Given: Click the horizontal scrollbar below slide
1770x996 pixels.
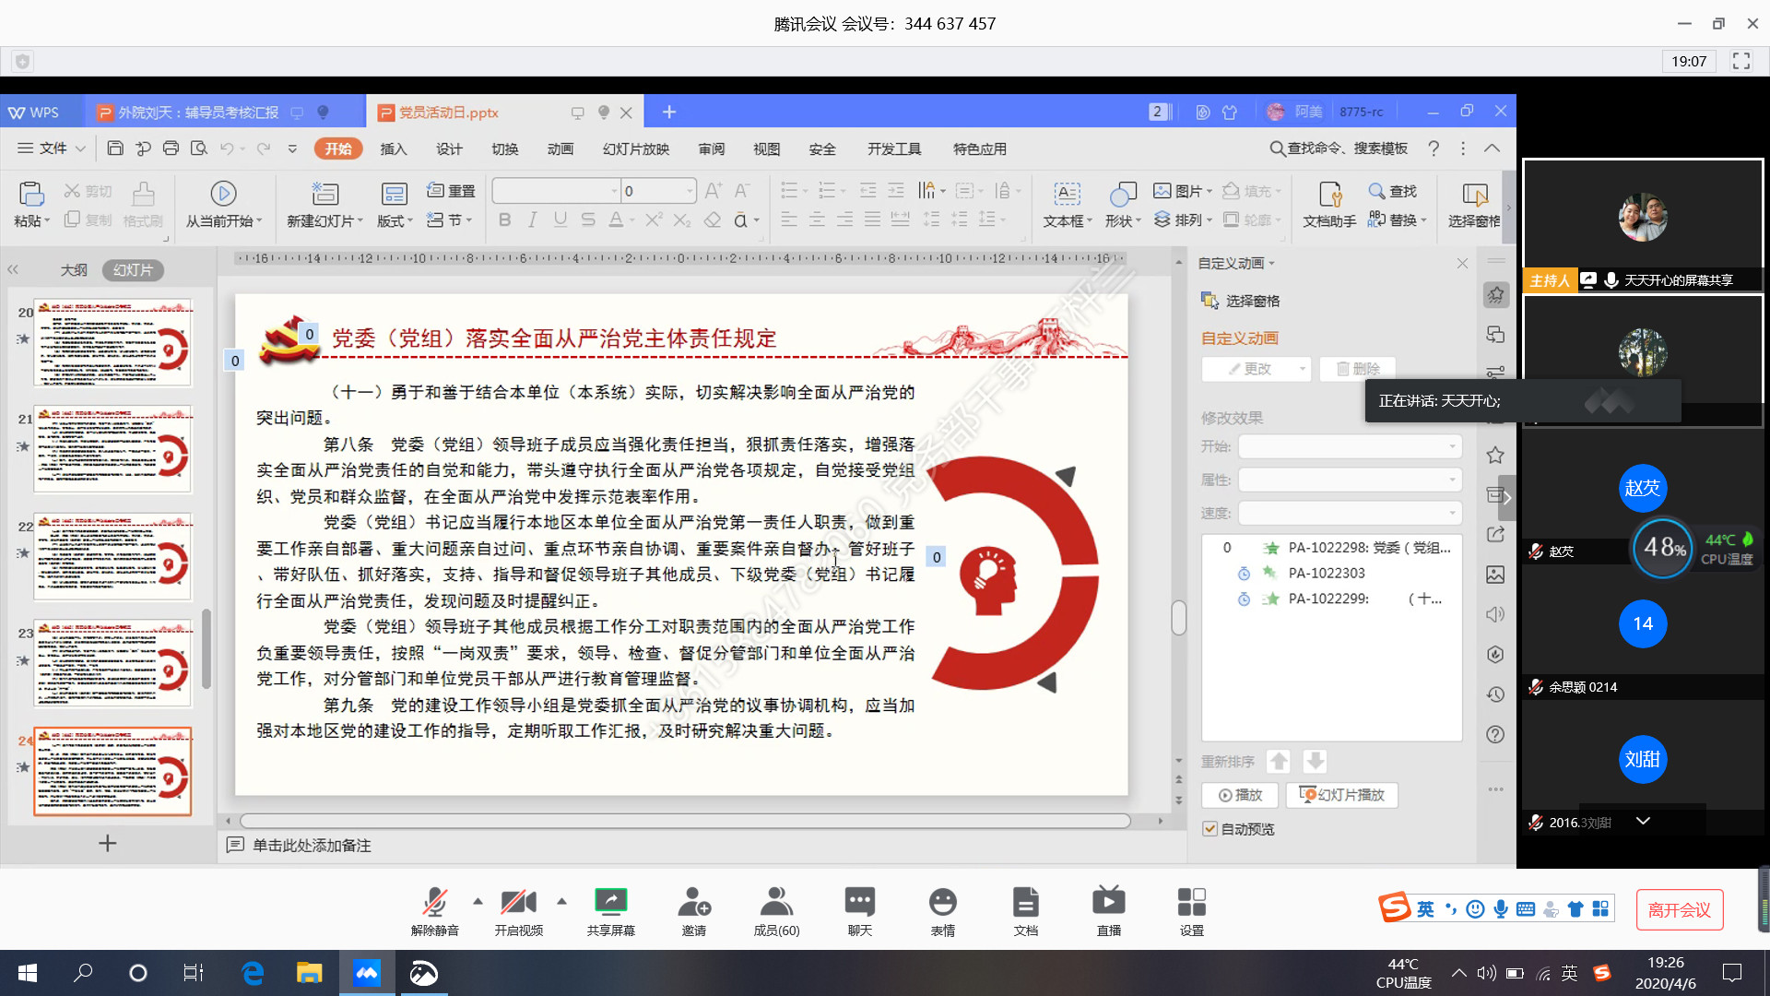Looking at the screenshot, I should [685, 821].
